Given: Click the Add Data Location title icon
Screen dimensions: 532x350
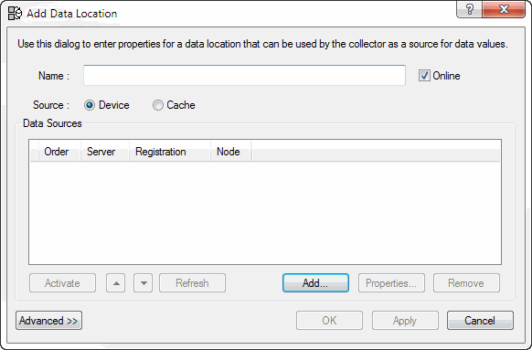Looking at the screenshot, I should (x=15, y=13).
